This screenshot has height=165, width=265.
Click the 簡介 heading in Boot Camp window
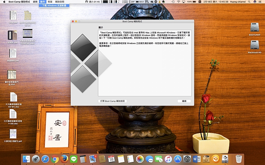[101, 27]
